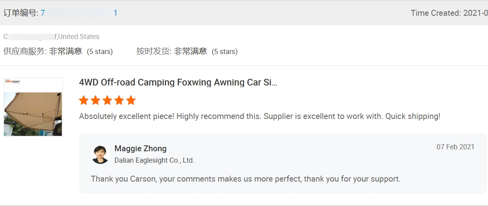Click the supplier reply thanking Carson
Screen dimensions: 488x206
point(245,179)
